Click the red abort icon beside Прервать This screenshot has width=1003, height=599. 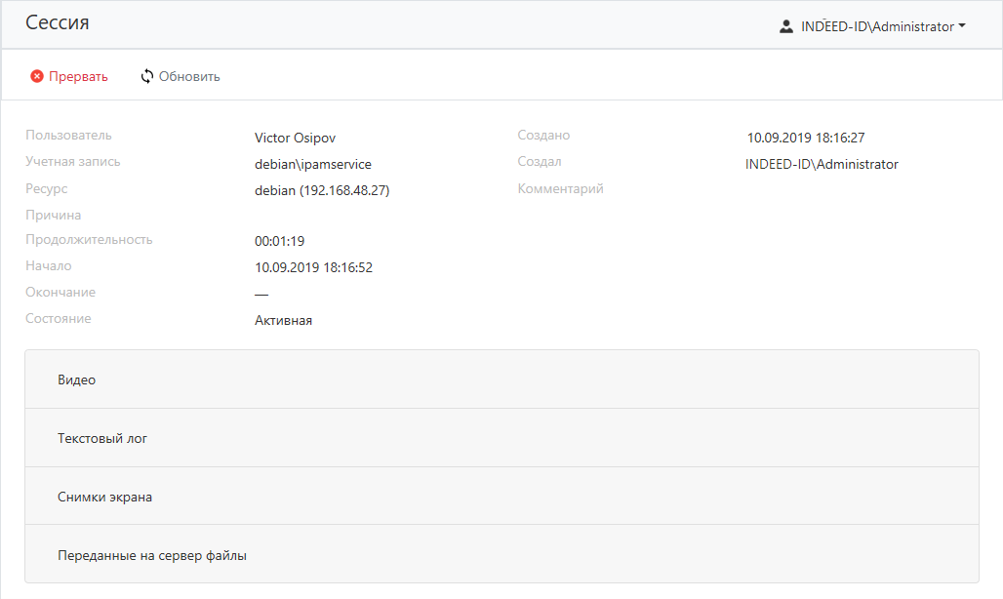(x=37, y=76)
